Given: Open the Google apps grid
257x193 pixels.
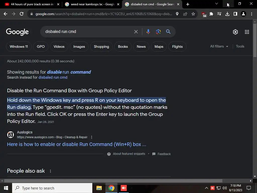Looking at the screenshot, I should (247, 32).
